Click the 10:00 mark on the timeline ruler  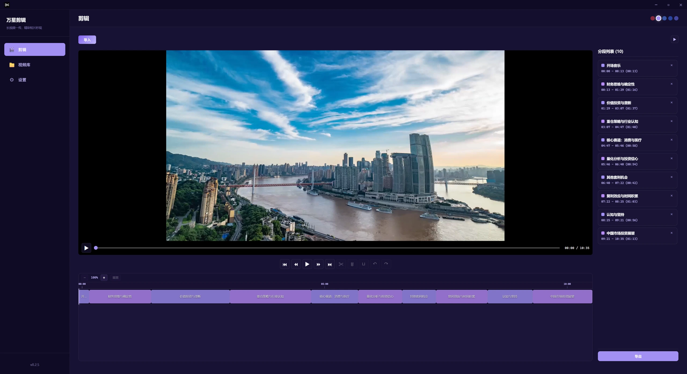click(567, 284)
